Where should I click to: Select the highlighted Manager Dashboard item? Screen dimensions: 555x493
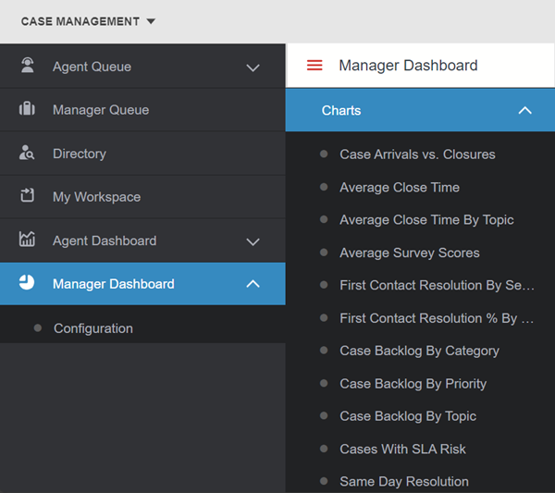click(x=142, y=283)
